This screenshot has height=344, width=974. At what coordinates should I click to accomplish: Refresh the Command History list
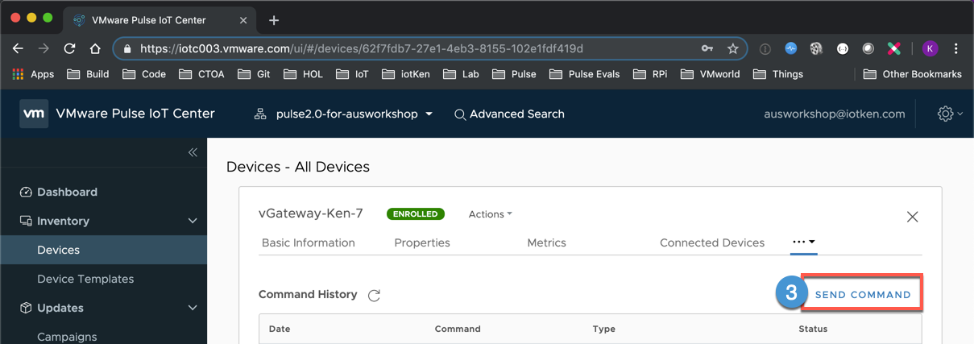tap(374, 296)
